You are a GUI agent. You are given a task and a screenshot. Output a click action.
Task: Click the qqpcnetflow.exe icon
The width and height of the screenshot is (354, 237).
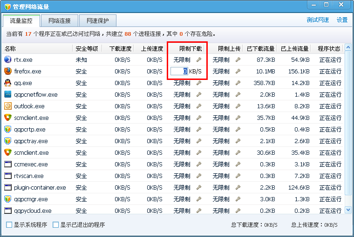click(7, 94)
